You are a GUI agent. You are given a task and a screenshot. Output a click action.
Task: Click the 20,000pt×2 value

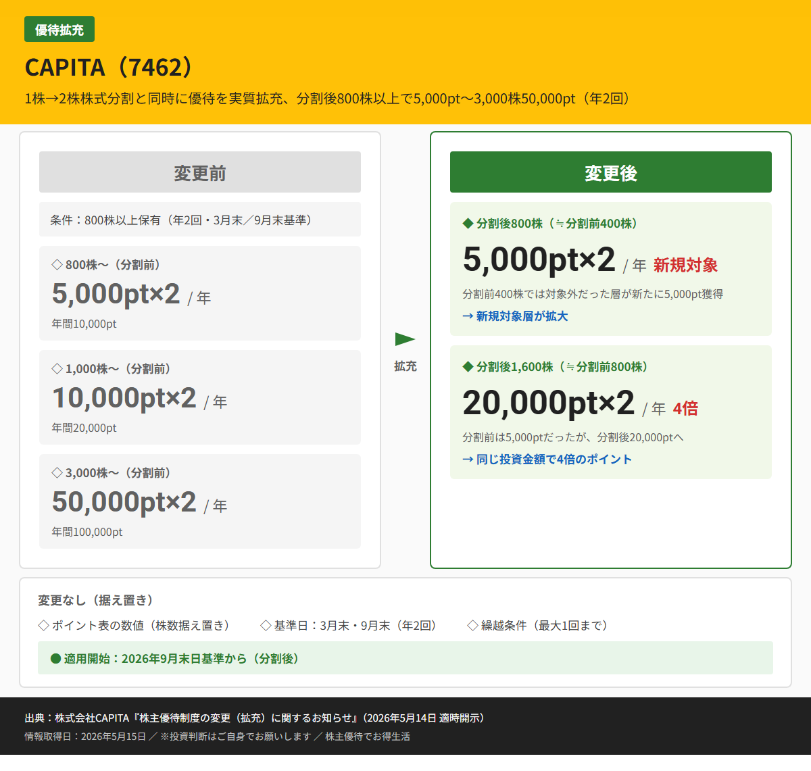tap(549, 403)
